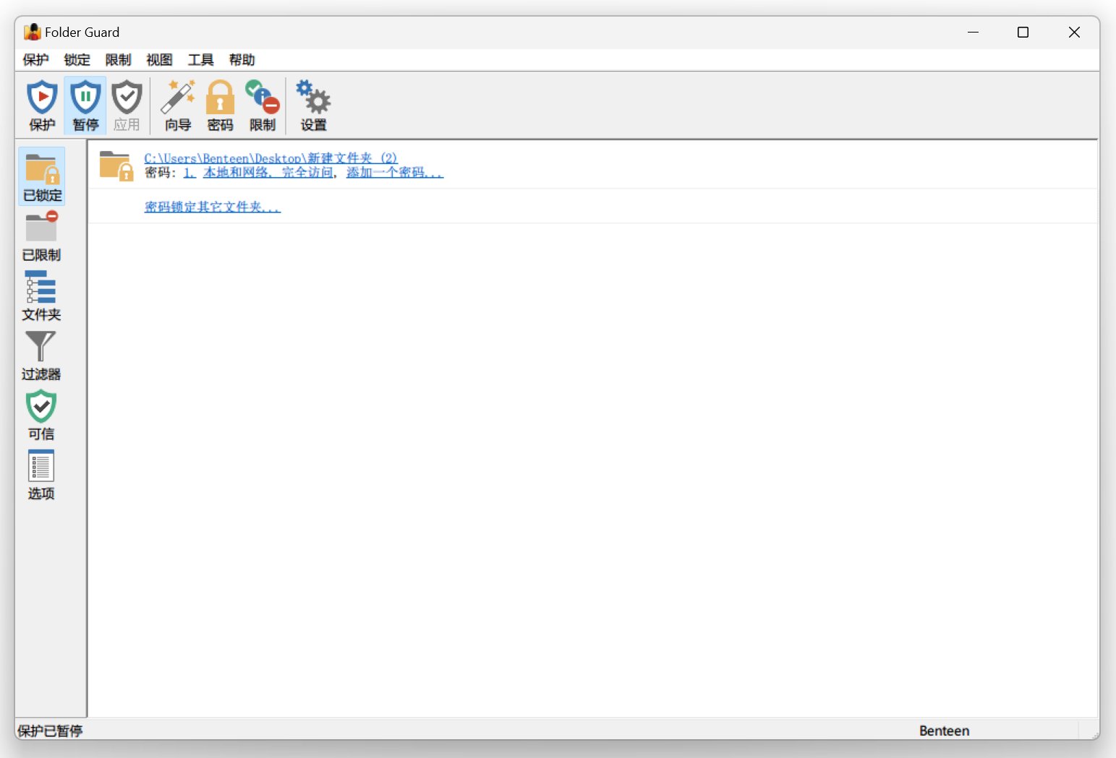Open the 视图 menu

(x=159, y=60)
